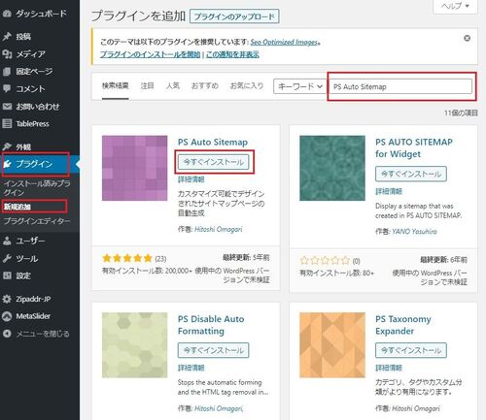
Task: Click the Posts pushpin icon
Action: (7, 37)
